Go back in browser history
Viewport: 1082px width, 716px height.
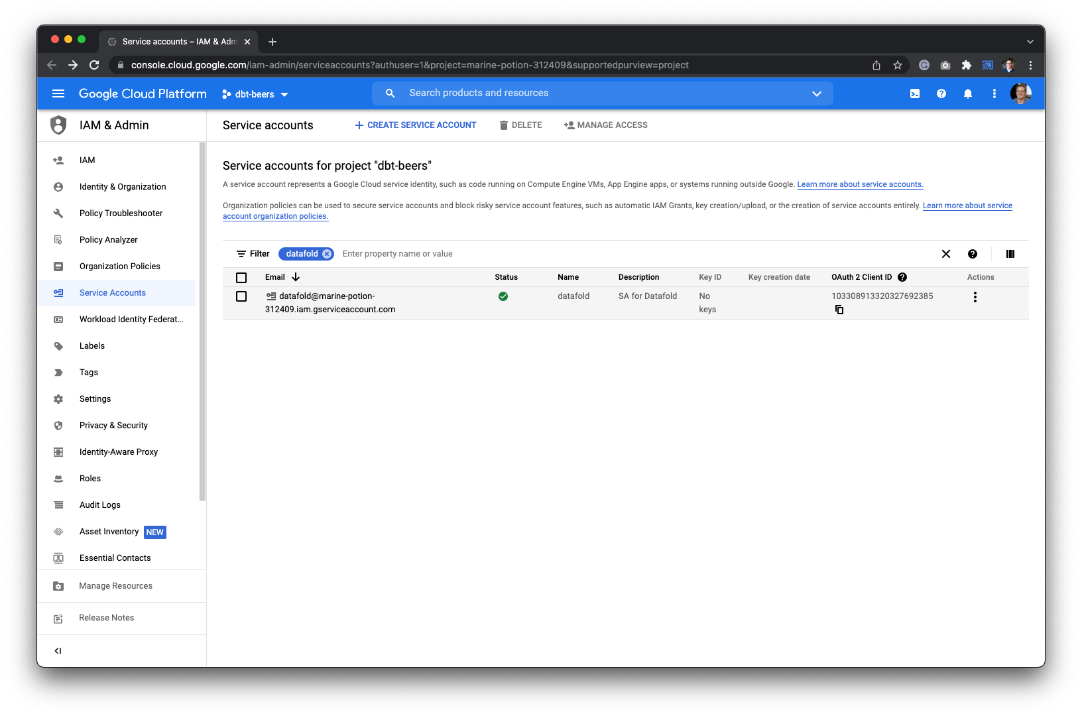[52, 65]
